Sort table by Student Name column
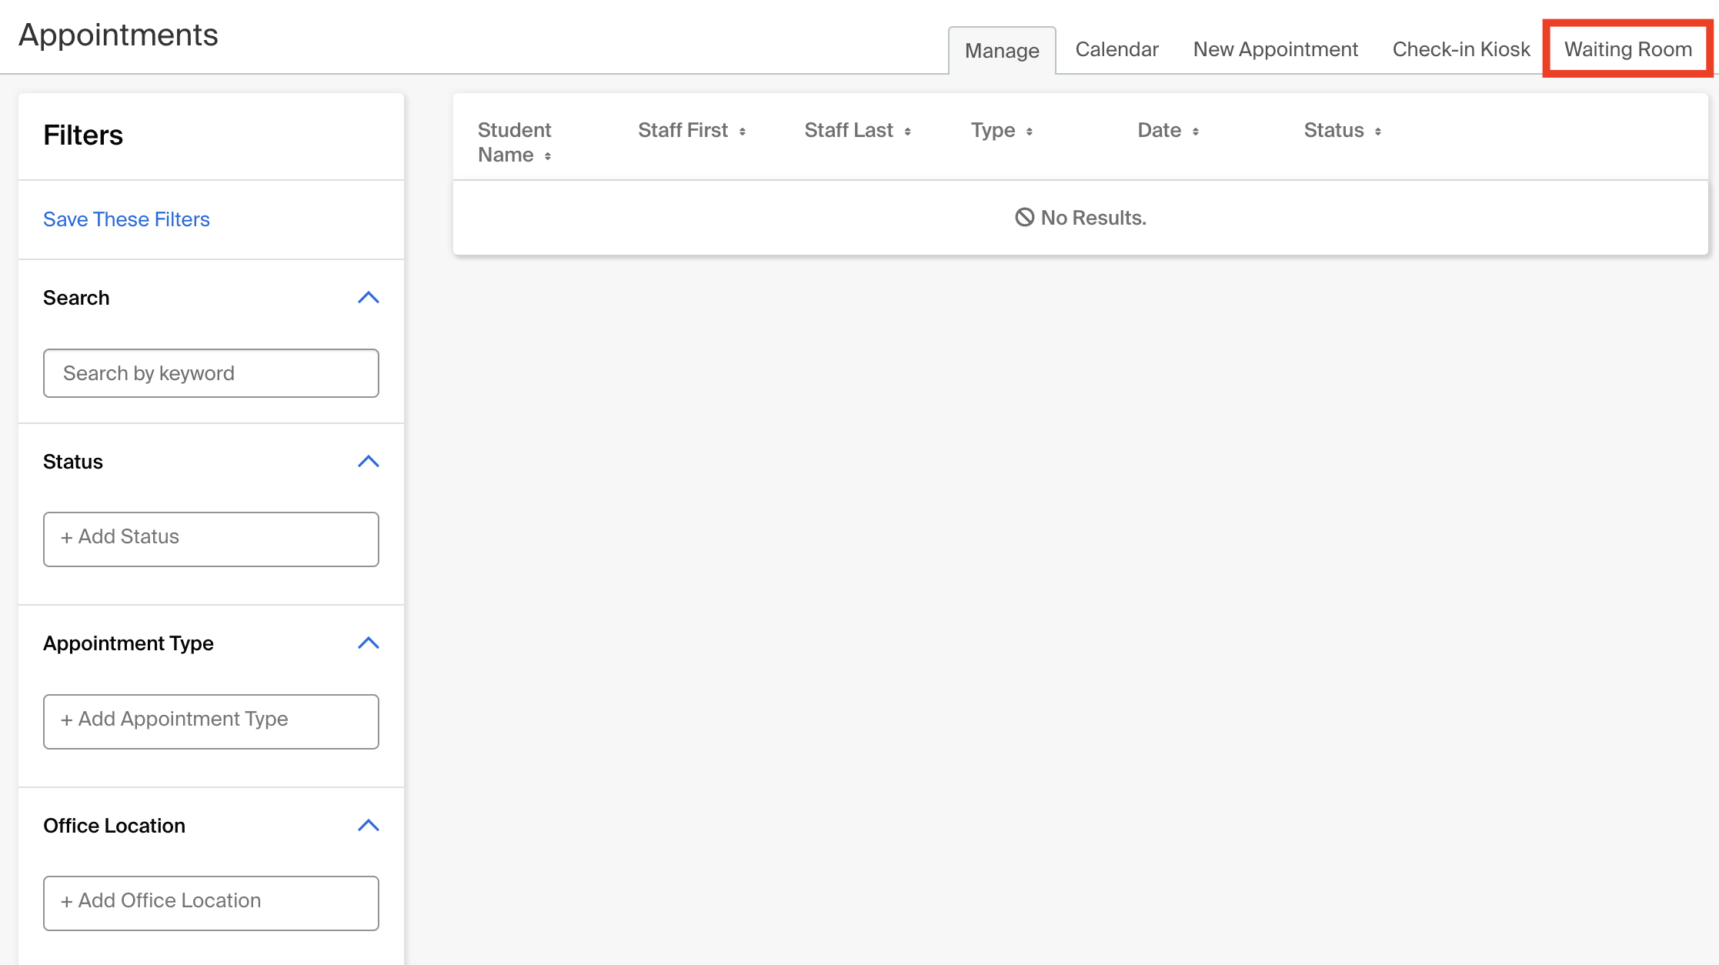The width and height of the screenshot is (1719, 965). coord(515,142)
